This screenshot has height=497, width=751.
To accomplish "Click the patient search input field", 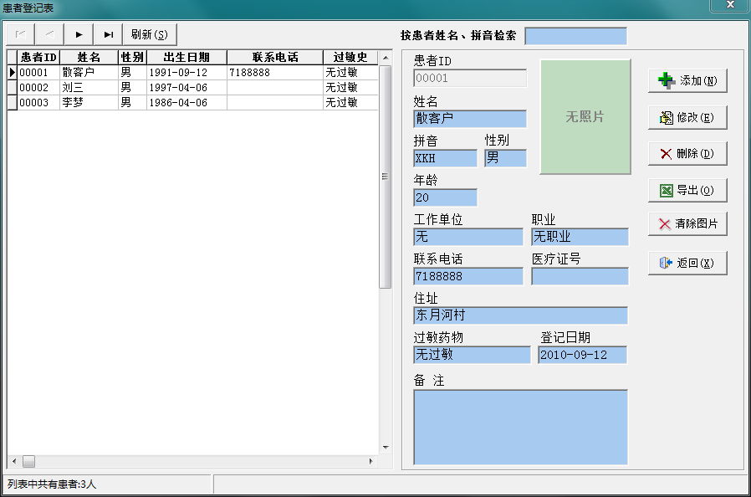I will [575, 36].
